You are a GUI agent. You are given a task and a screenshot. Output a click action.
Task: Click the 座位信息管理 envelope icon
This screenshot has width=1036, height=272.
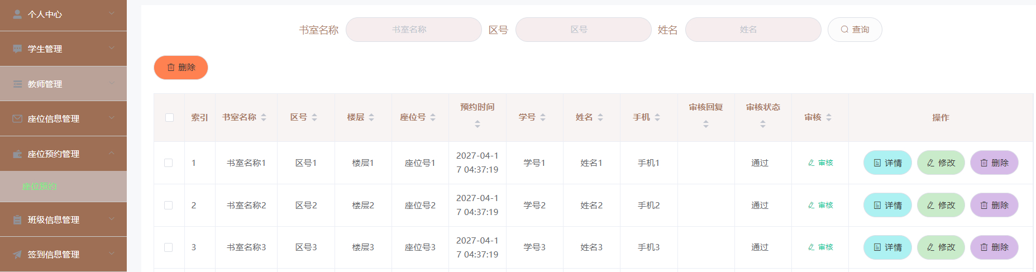point(17,118)
